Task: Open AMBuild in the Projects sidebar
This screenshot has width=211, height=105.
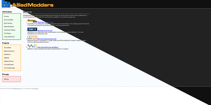Action: [6, 58]
